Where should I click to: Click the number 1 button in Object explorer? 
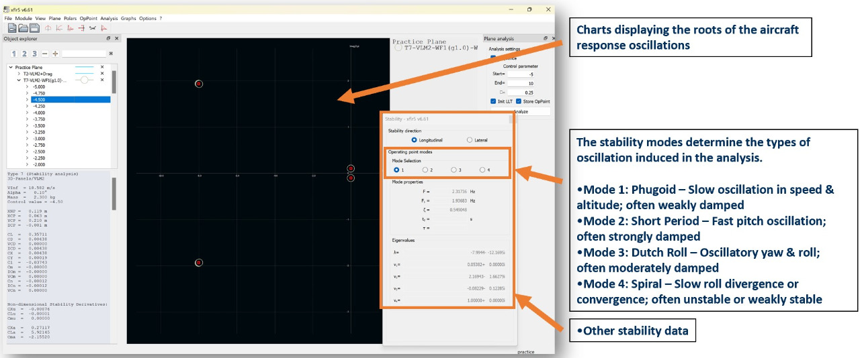pyautogui.click(x=14, y=54)
